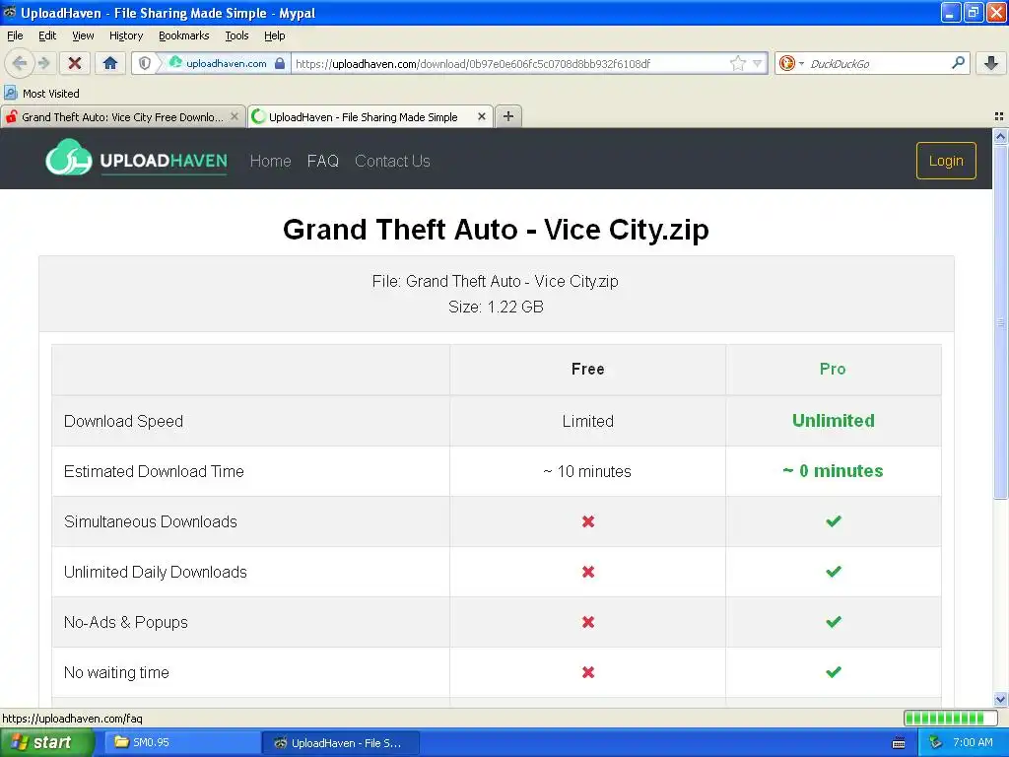Open a new tab with plus button
Screen dimensions: 1009x757
508,116
